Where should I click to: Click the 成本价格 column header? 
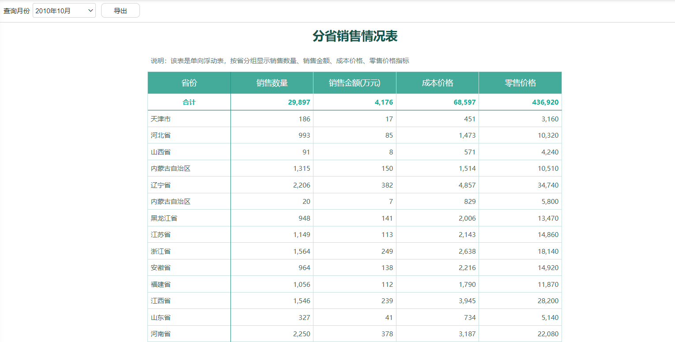[437, 83]
